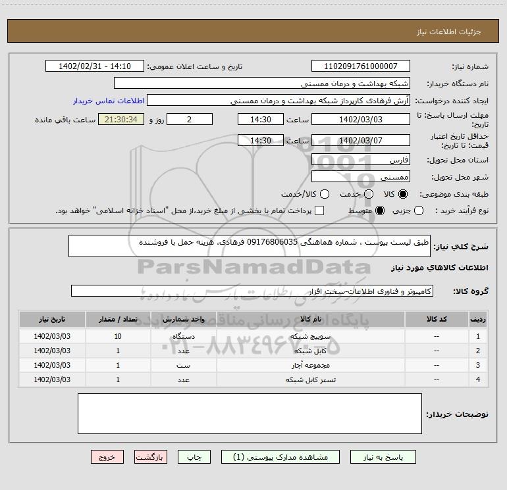Click the price validity date 1402/03/07 field
507x490 pixels.
point(361,141)
